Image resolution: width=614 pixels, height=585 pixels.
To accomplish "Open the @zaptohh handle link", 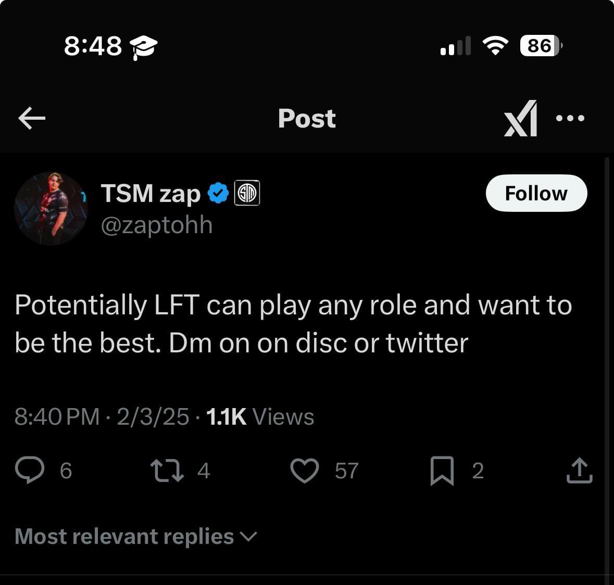I will [157, 225].
